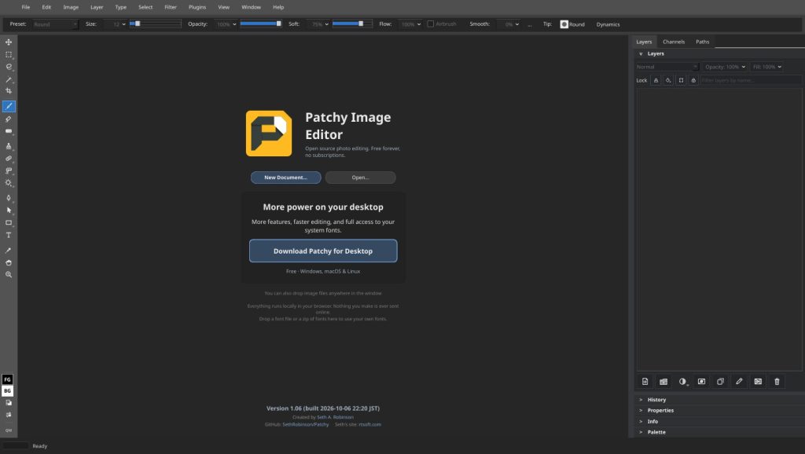This screenshot has height=454, width=805.
Task: Select the Brush tool
Action: click(x=9, y=106)
